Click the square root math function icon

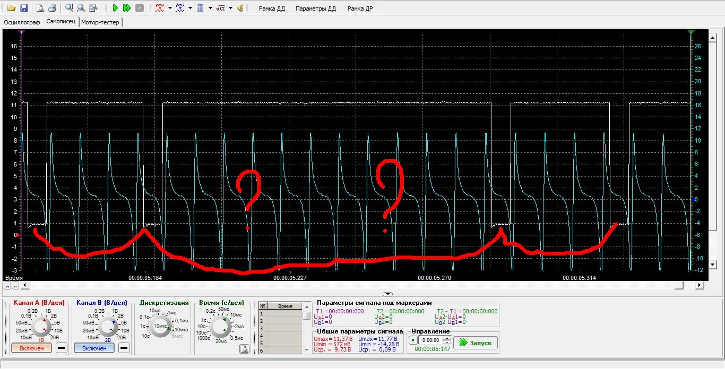(x=220, y=8)
